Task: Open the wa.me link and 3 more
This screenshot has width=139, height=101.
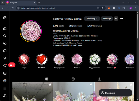Action: coord(69,45)
